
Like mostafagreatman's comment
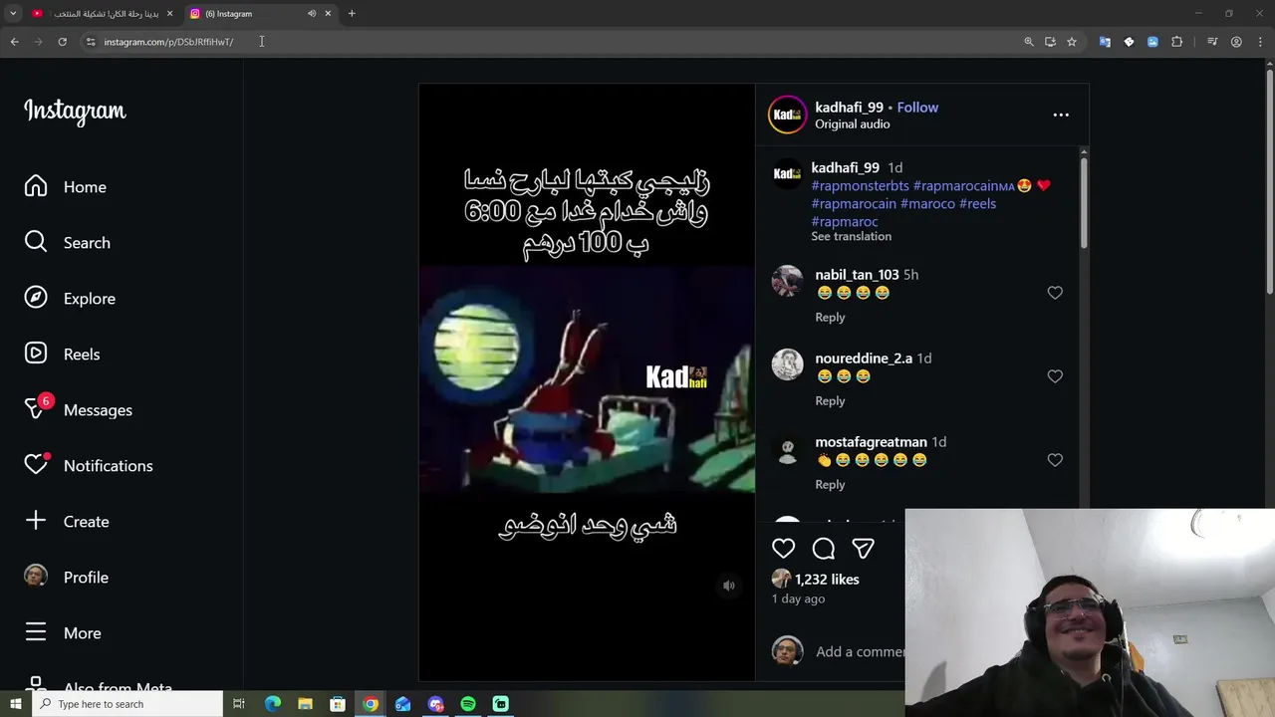[x=1055, y=460]
